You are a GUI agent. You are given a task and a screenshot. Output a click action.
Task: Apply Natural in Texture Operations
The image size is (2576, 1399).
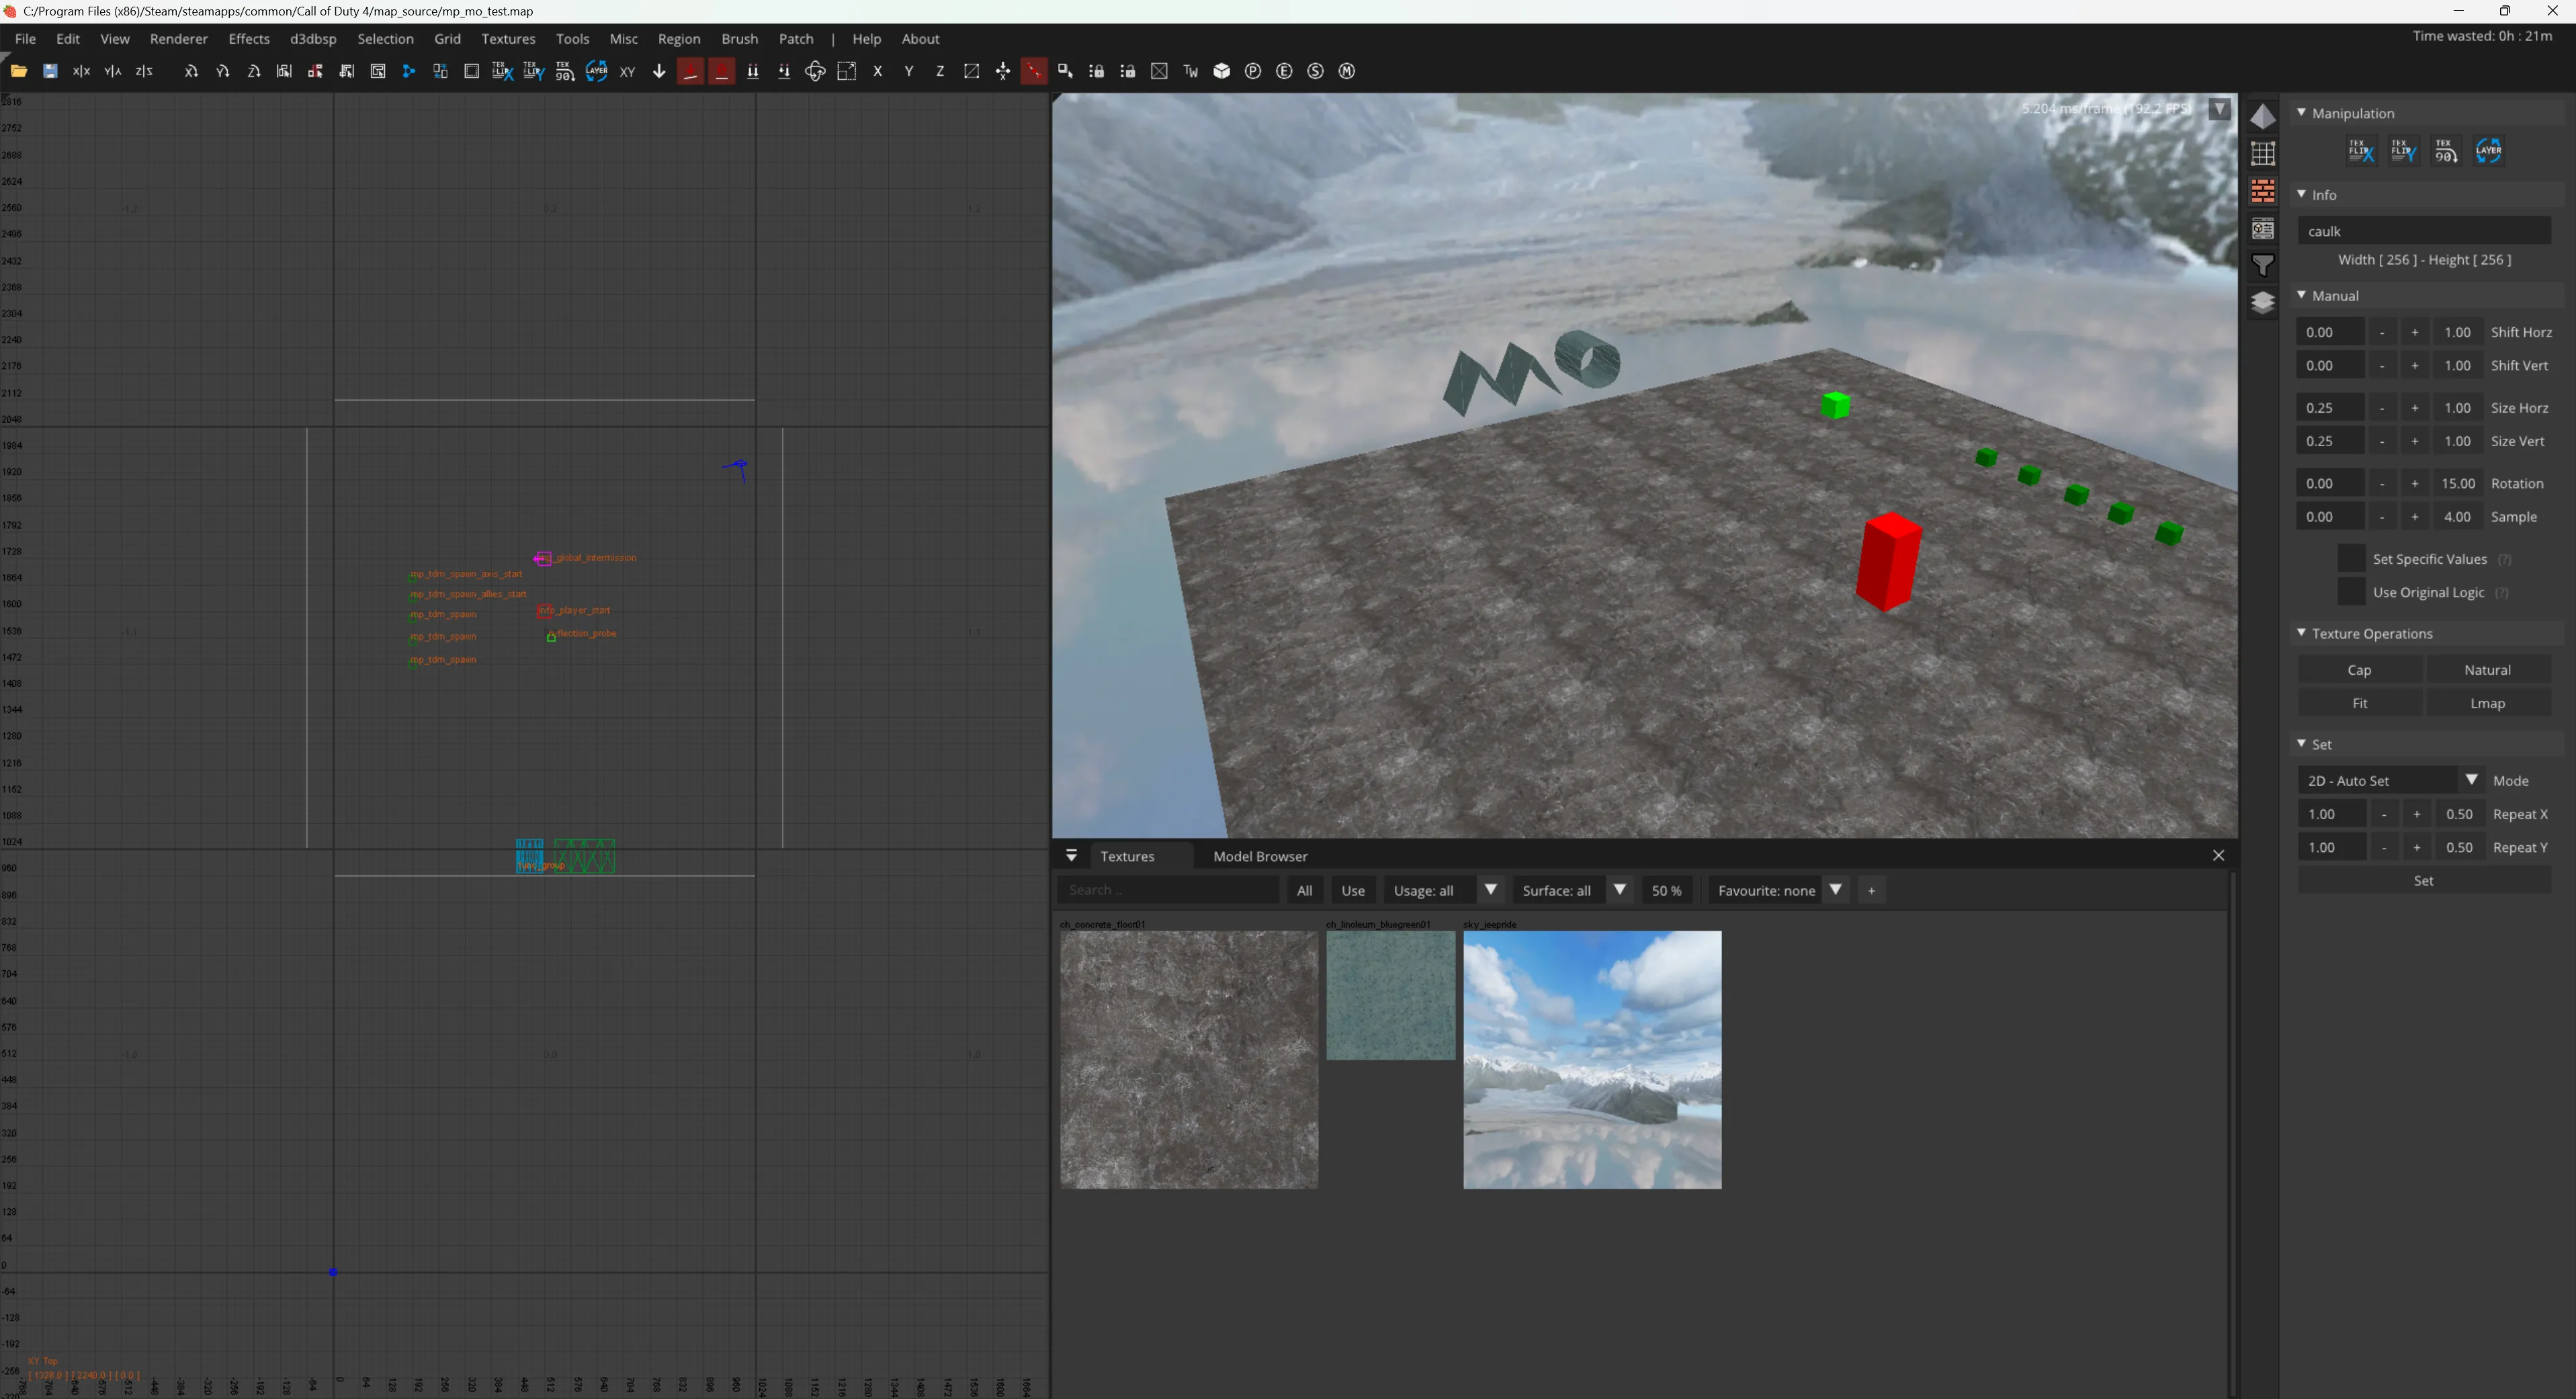[2489, 669]
